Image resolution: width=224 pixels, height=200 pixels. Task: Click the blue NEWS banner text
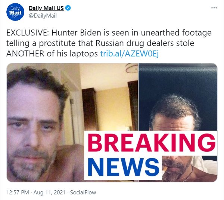(x=123, y=167)
